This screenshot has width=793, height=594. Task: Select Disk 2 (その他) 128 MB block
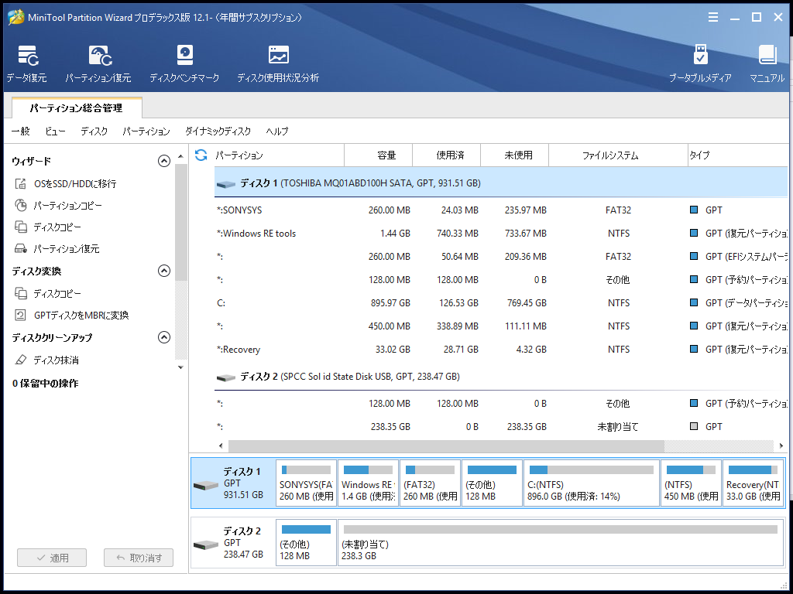pyautogui.click(x=306, y=542)
